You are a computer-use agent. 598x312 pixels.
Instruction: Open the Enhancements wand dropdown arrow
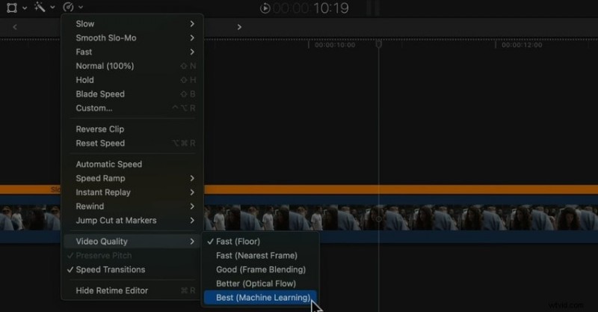52,7
